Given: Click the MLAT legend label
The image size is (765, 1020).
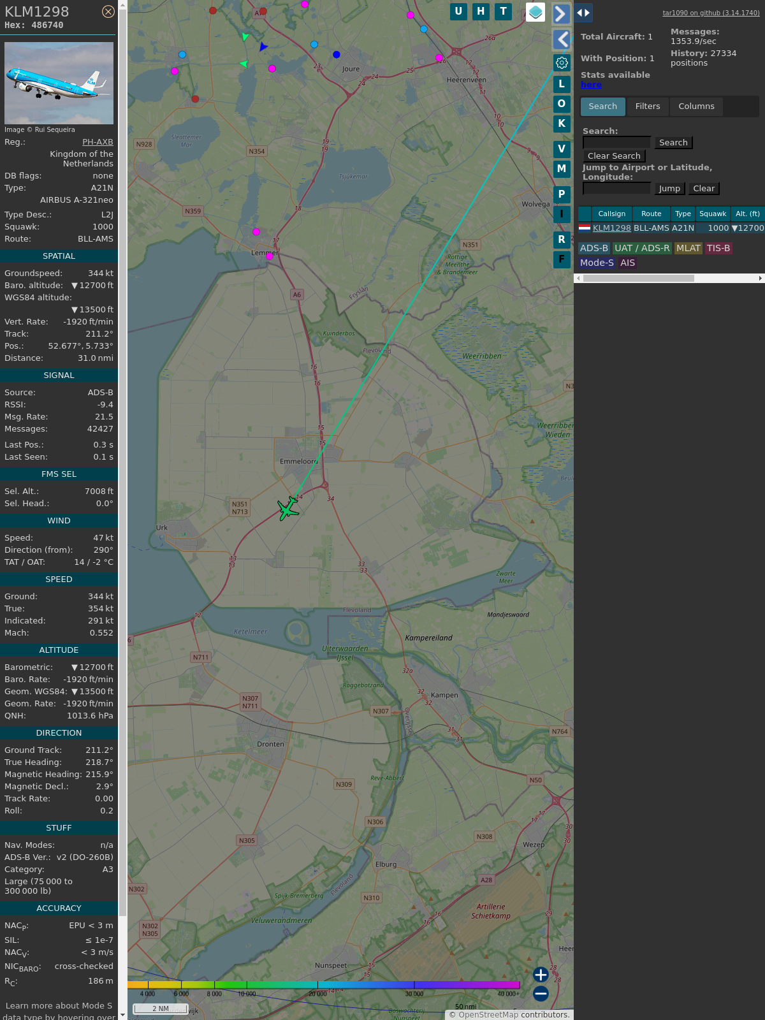Looking at the screenshot, I should tap(688, 248).
